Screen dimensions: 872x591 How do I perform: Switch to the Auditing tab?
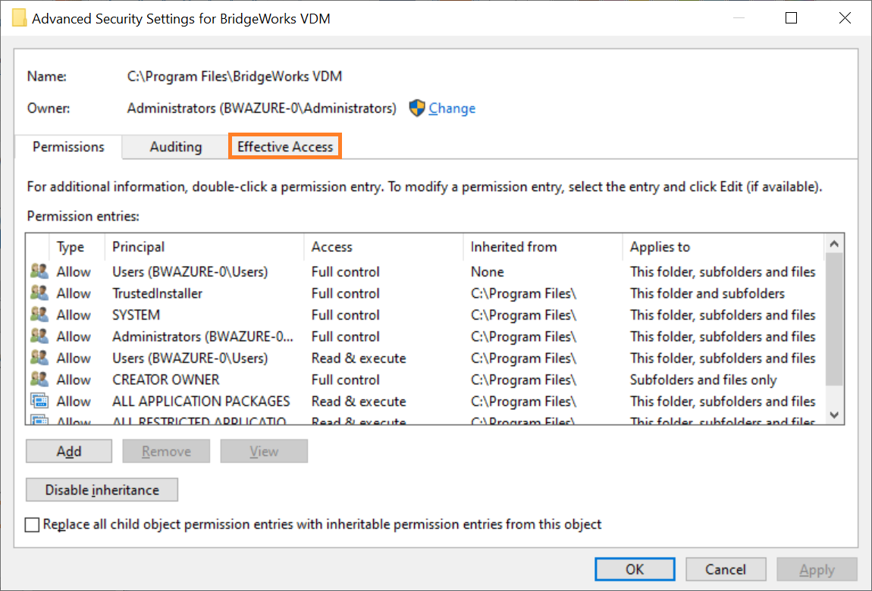coord(176,147)
